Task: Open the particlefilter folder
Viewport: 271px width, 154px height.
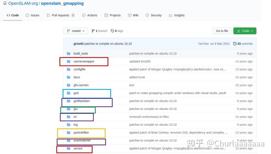Action: click(x=81, y=133)
